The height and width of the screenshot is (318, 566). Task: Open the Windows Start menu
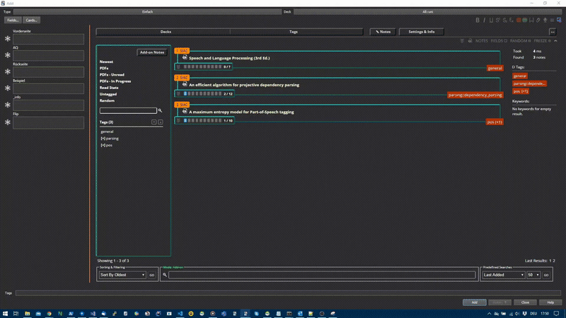click(5, 314)
